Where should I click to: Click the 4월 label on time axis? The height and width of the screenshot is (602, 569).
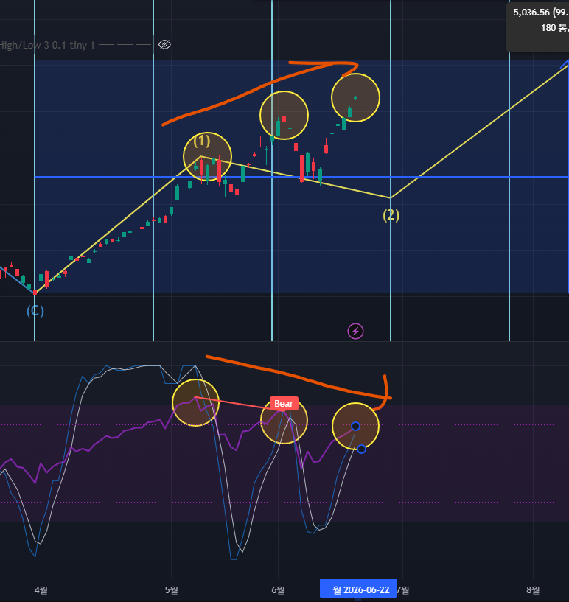click(41, 589)
